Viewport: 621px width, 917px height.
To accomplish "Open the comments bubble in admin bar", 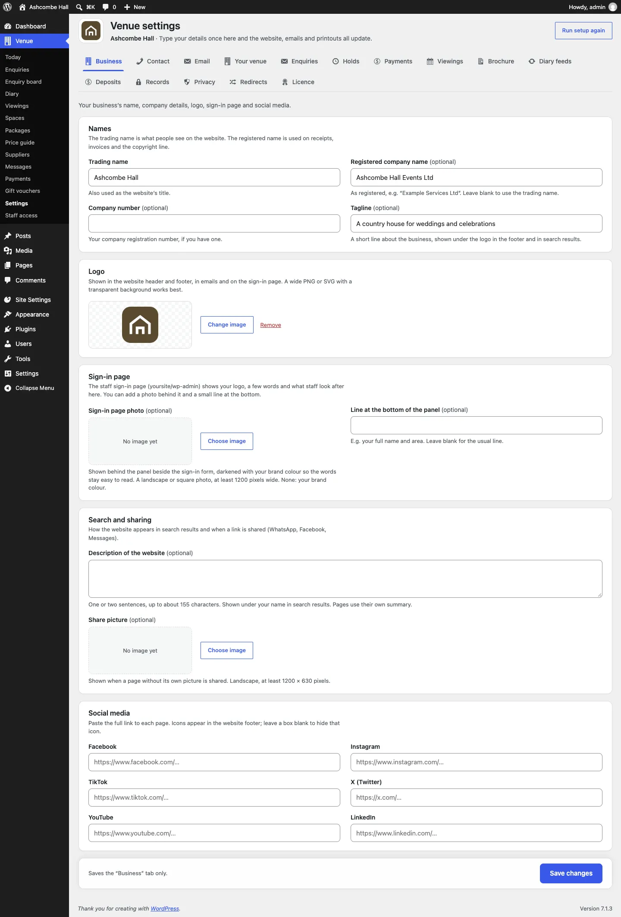I will [x=106, y=7].
